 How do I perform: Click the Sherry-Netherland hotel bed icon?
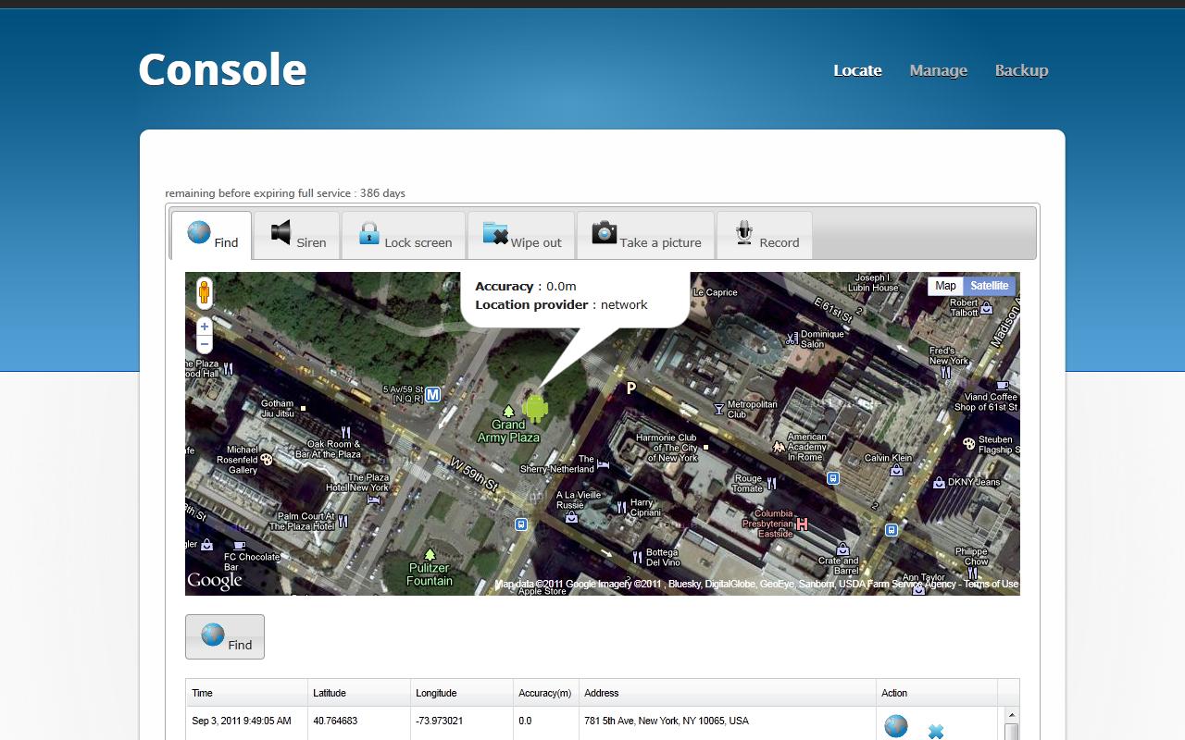(604, 464)
